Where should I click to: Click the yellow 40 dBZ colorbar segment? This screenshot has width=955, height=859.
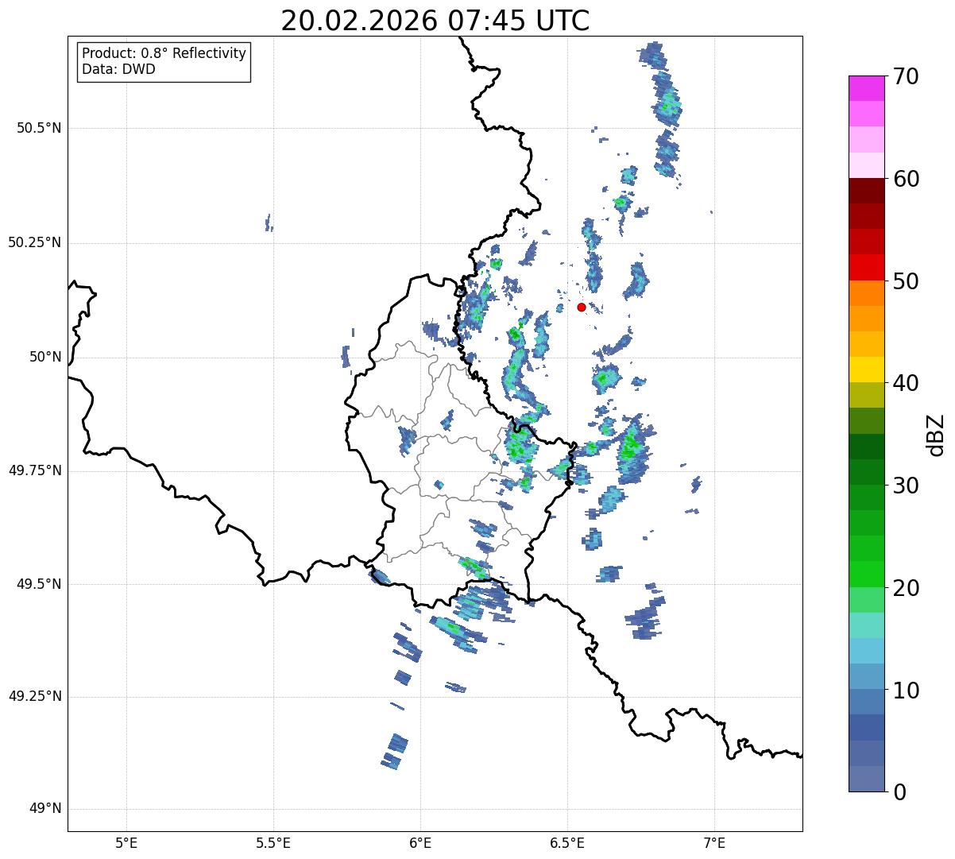point(866,370)
